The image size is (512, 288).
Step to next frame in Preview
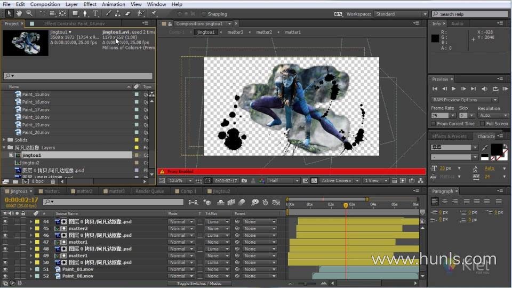[463, 89]
